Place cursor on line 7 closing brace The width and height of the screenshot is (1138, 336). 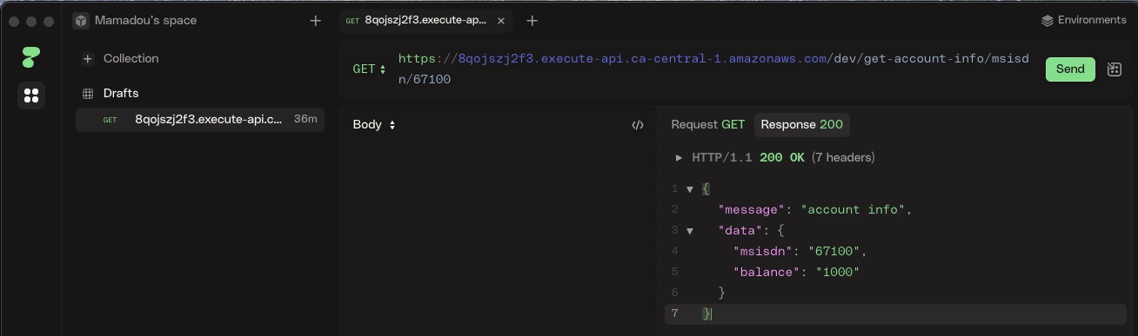tap(707, 314)
